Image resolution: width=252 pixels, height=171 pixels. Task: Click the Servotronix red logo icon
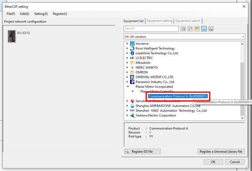coord(132,101)
